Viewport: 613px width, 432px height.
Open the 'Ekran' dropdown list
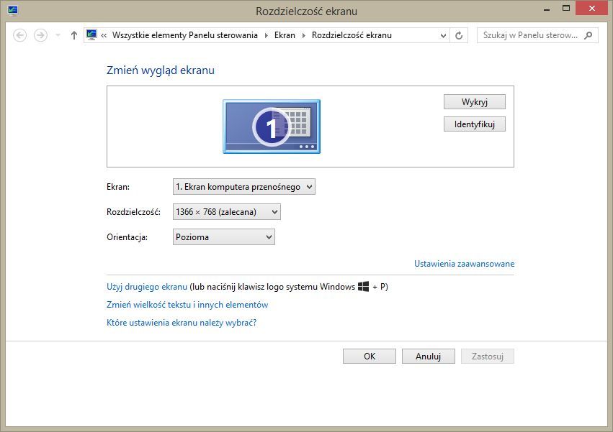[244, 187]
